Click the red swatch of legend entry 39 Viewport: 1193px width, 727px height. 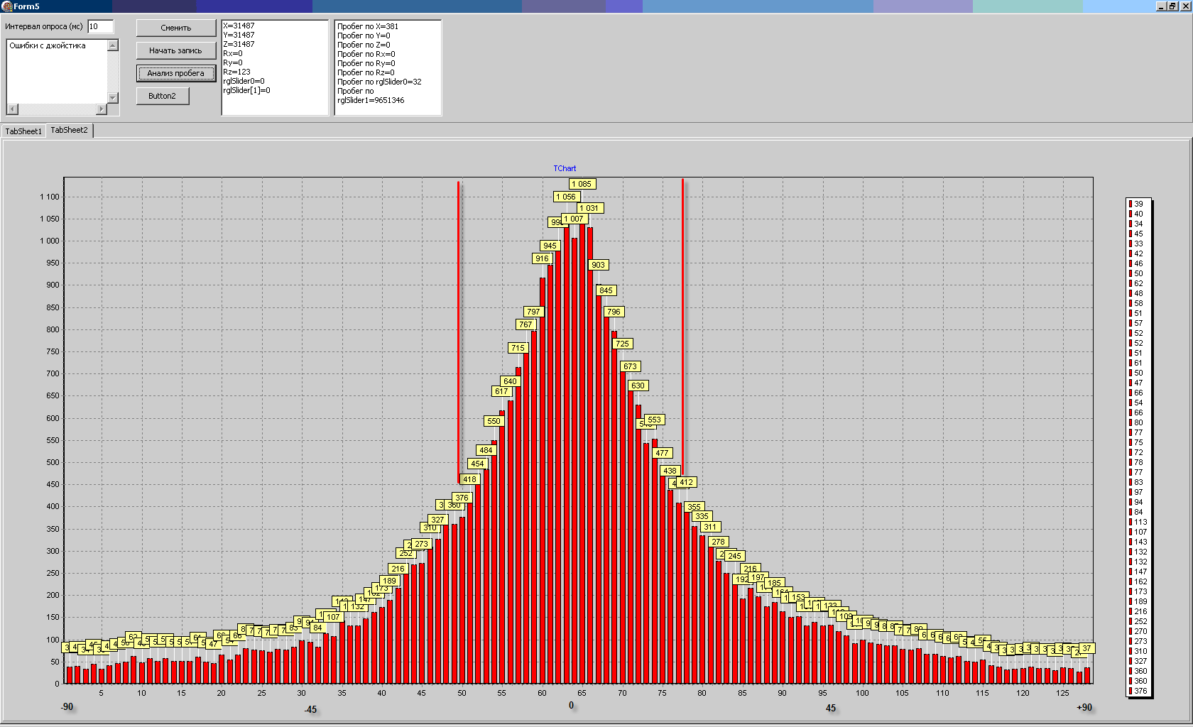pyautogui.click(x=1131, y=204)
